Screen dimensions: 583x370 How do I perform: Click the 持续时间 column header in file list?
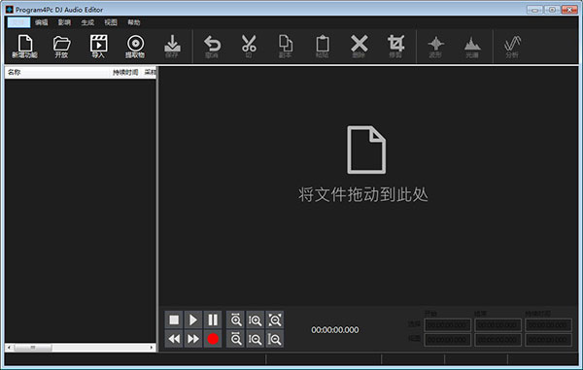pos(125,73)
